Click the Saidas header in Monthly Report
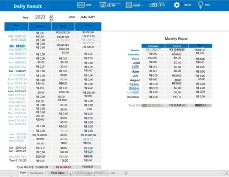Viewport: 229px width, 177px height. tap(177, 46)
